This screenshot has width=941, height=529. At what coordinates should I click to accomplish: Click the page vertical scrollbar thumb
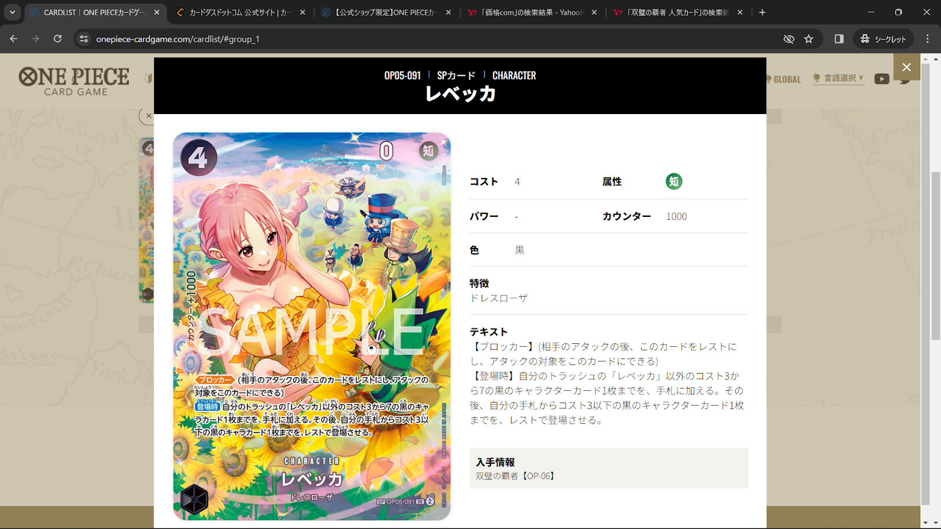pyautogui.click(x=935, y=256)
